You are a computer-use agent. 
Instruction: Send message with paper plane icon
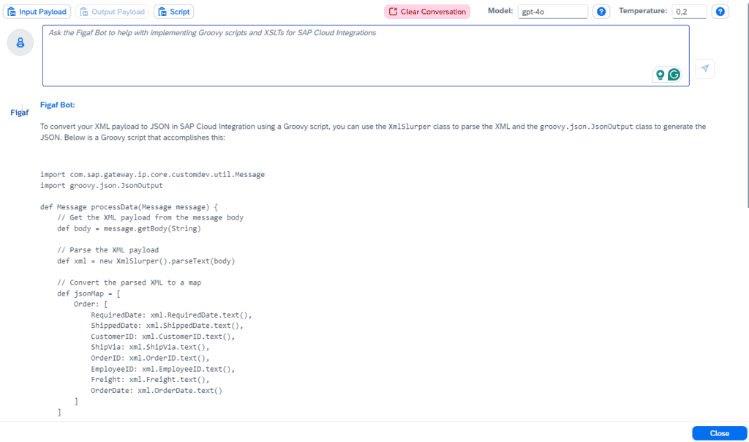click(x=705, y=68)
